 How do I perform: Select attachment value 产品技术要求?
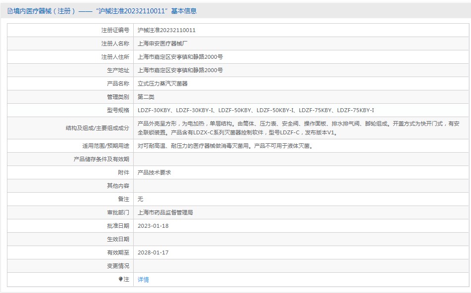[x=154, y=172]
